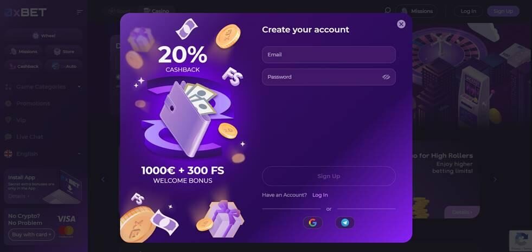Open the Buy with card dropdown

point(31,234)
